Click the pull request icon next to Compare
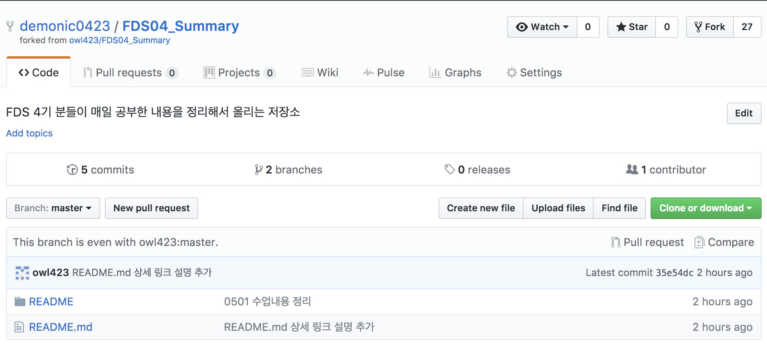Image resolution: width=767 pixels, height=347 pixels. click(616, 242)
